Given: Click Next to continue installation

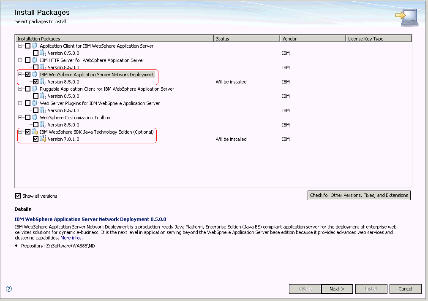Looking at the screenshot, I should coord(337,289).
